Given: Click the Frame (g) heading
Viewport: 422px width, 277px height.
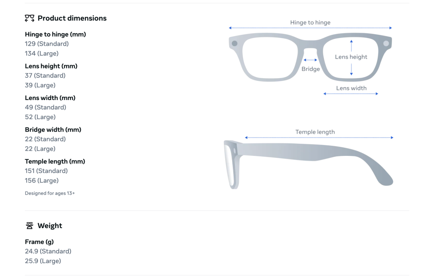Looking at the screenshot, I should point(39,242).
